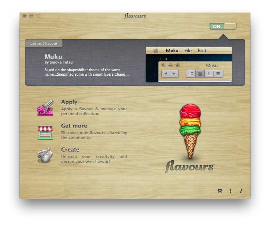The height and width of the screenshot is (226, 270).
Task: Click the Create heading text
Action: pyautogui.click(x=70, y=150)
